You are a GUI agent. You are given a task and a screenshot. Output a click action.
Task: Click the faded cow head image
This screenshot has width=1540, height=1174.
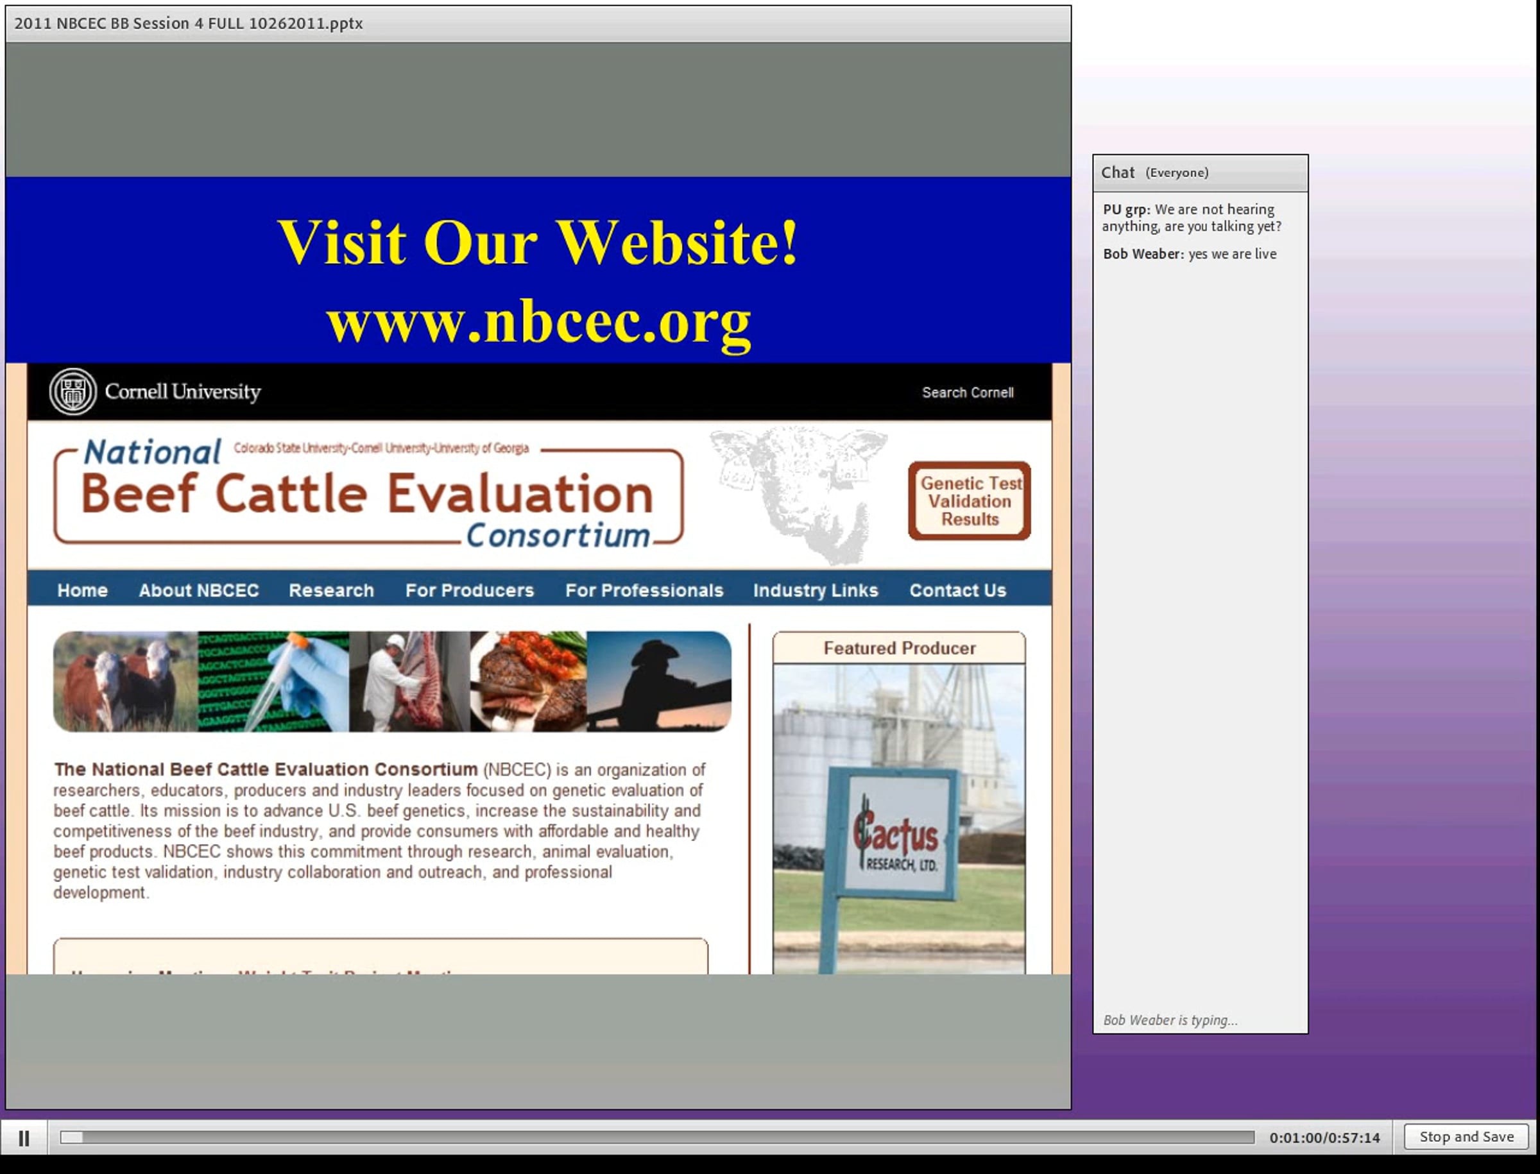798,495
